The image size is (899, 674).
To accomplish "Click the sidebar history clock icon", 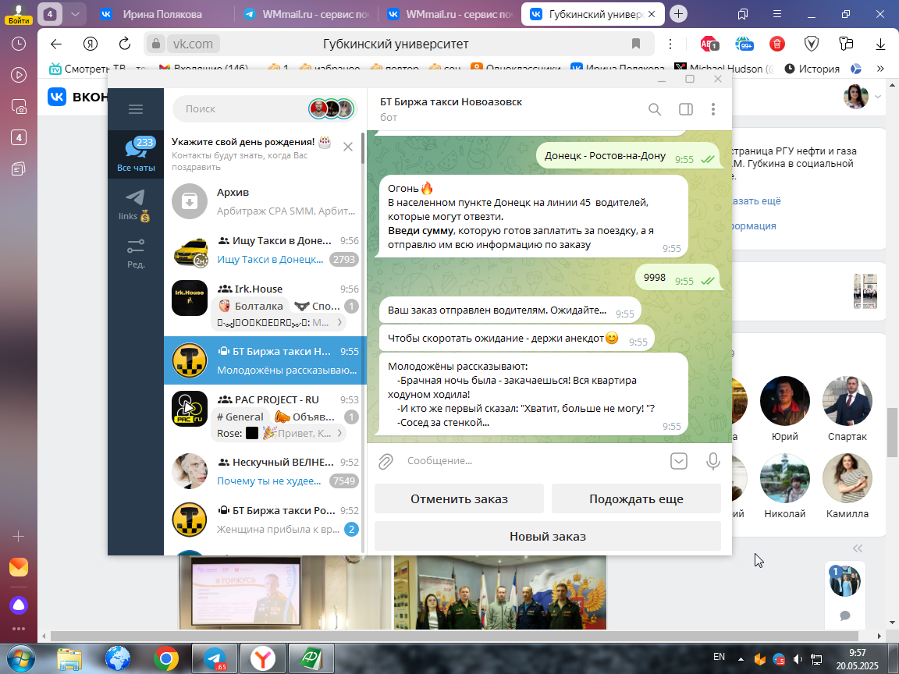I will pos(19,44).
